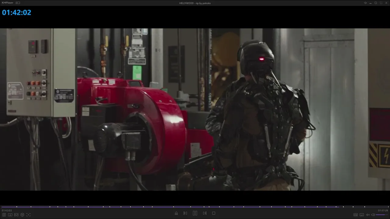Screen dimensions: 390x219
Task: Seek using the purple playback progress bar
Action: [x=195, y=207]
